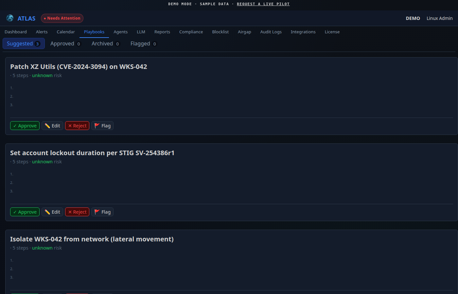
Task: Open the LLM tab
Action: 141,32
